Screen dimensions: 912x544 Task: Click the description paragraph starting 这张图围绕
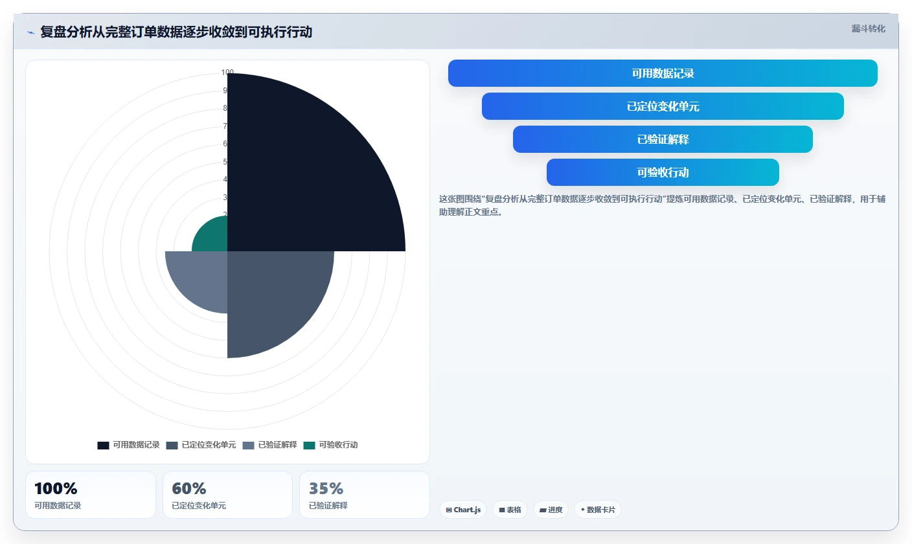click(662, 205)
